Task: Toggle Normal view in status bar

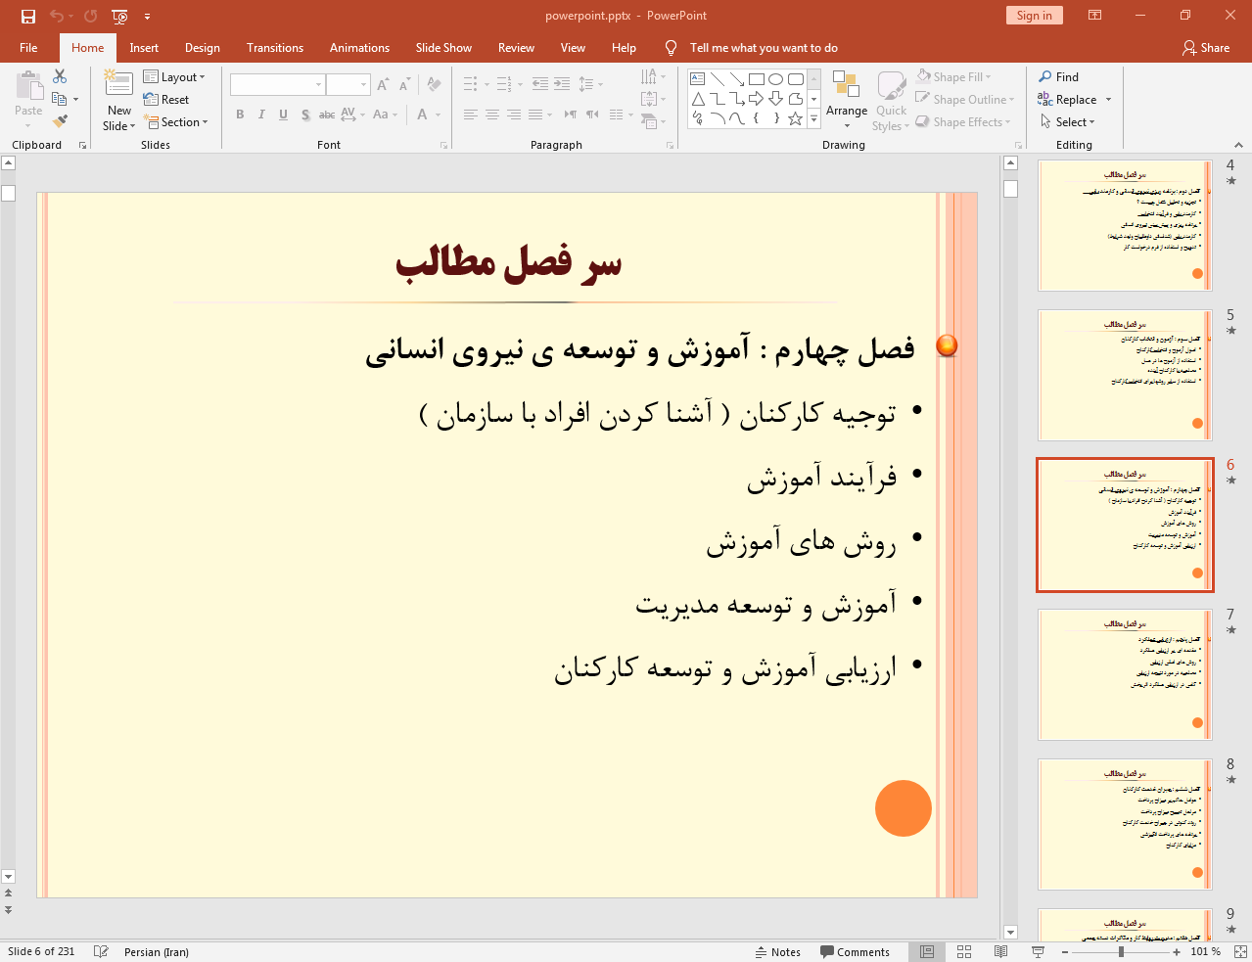Action: point(927,951)
